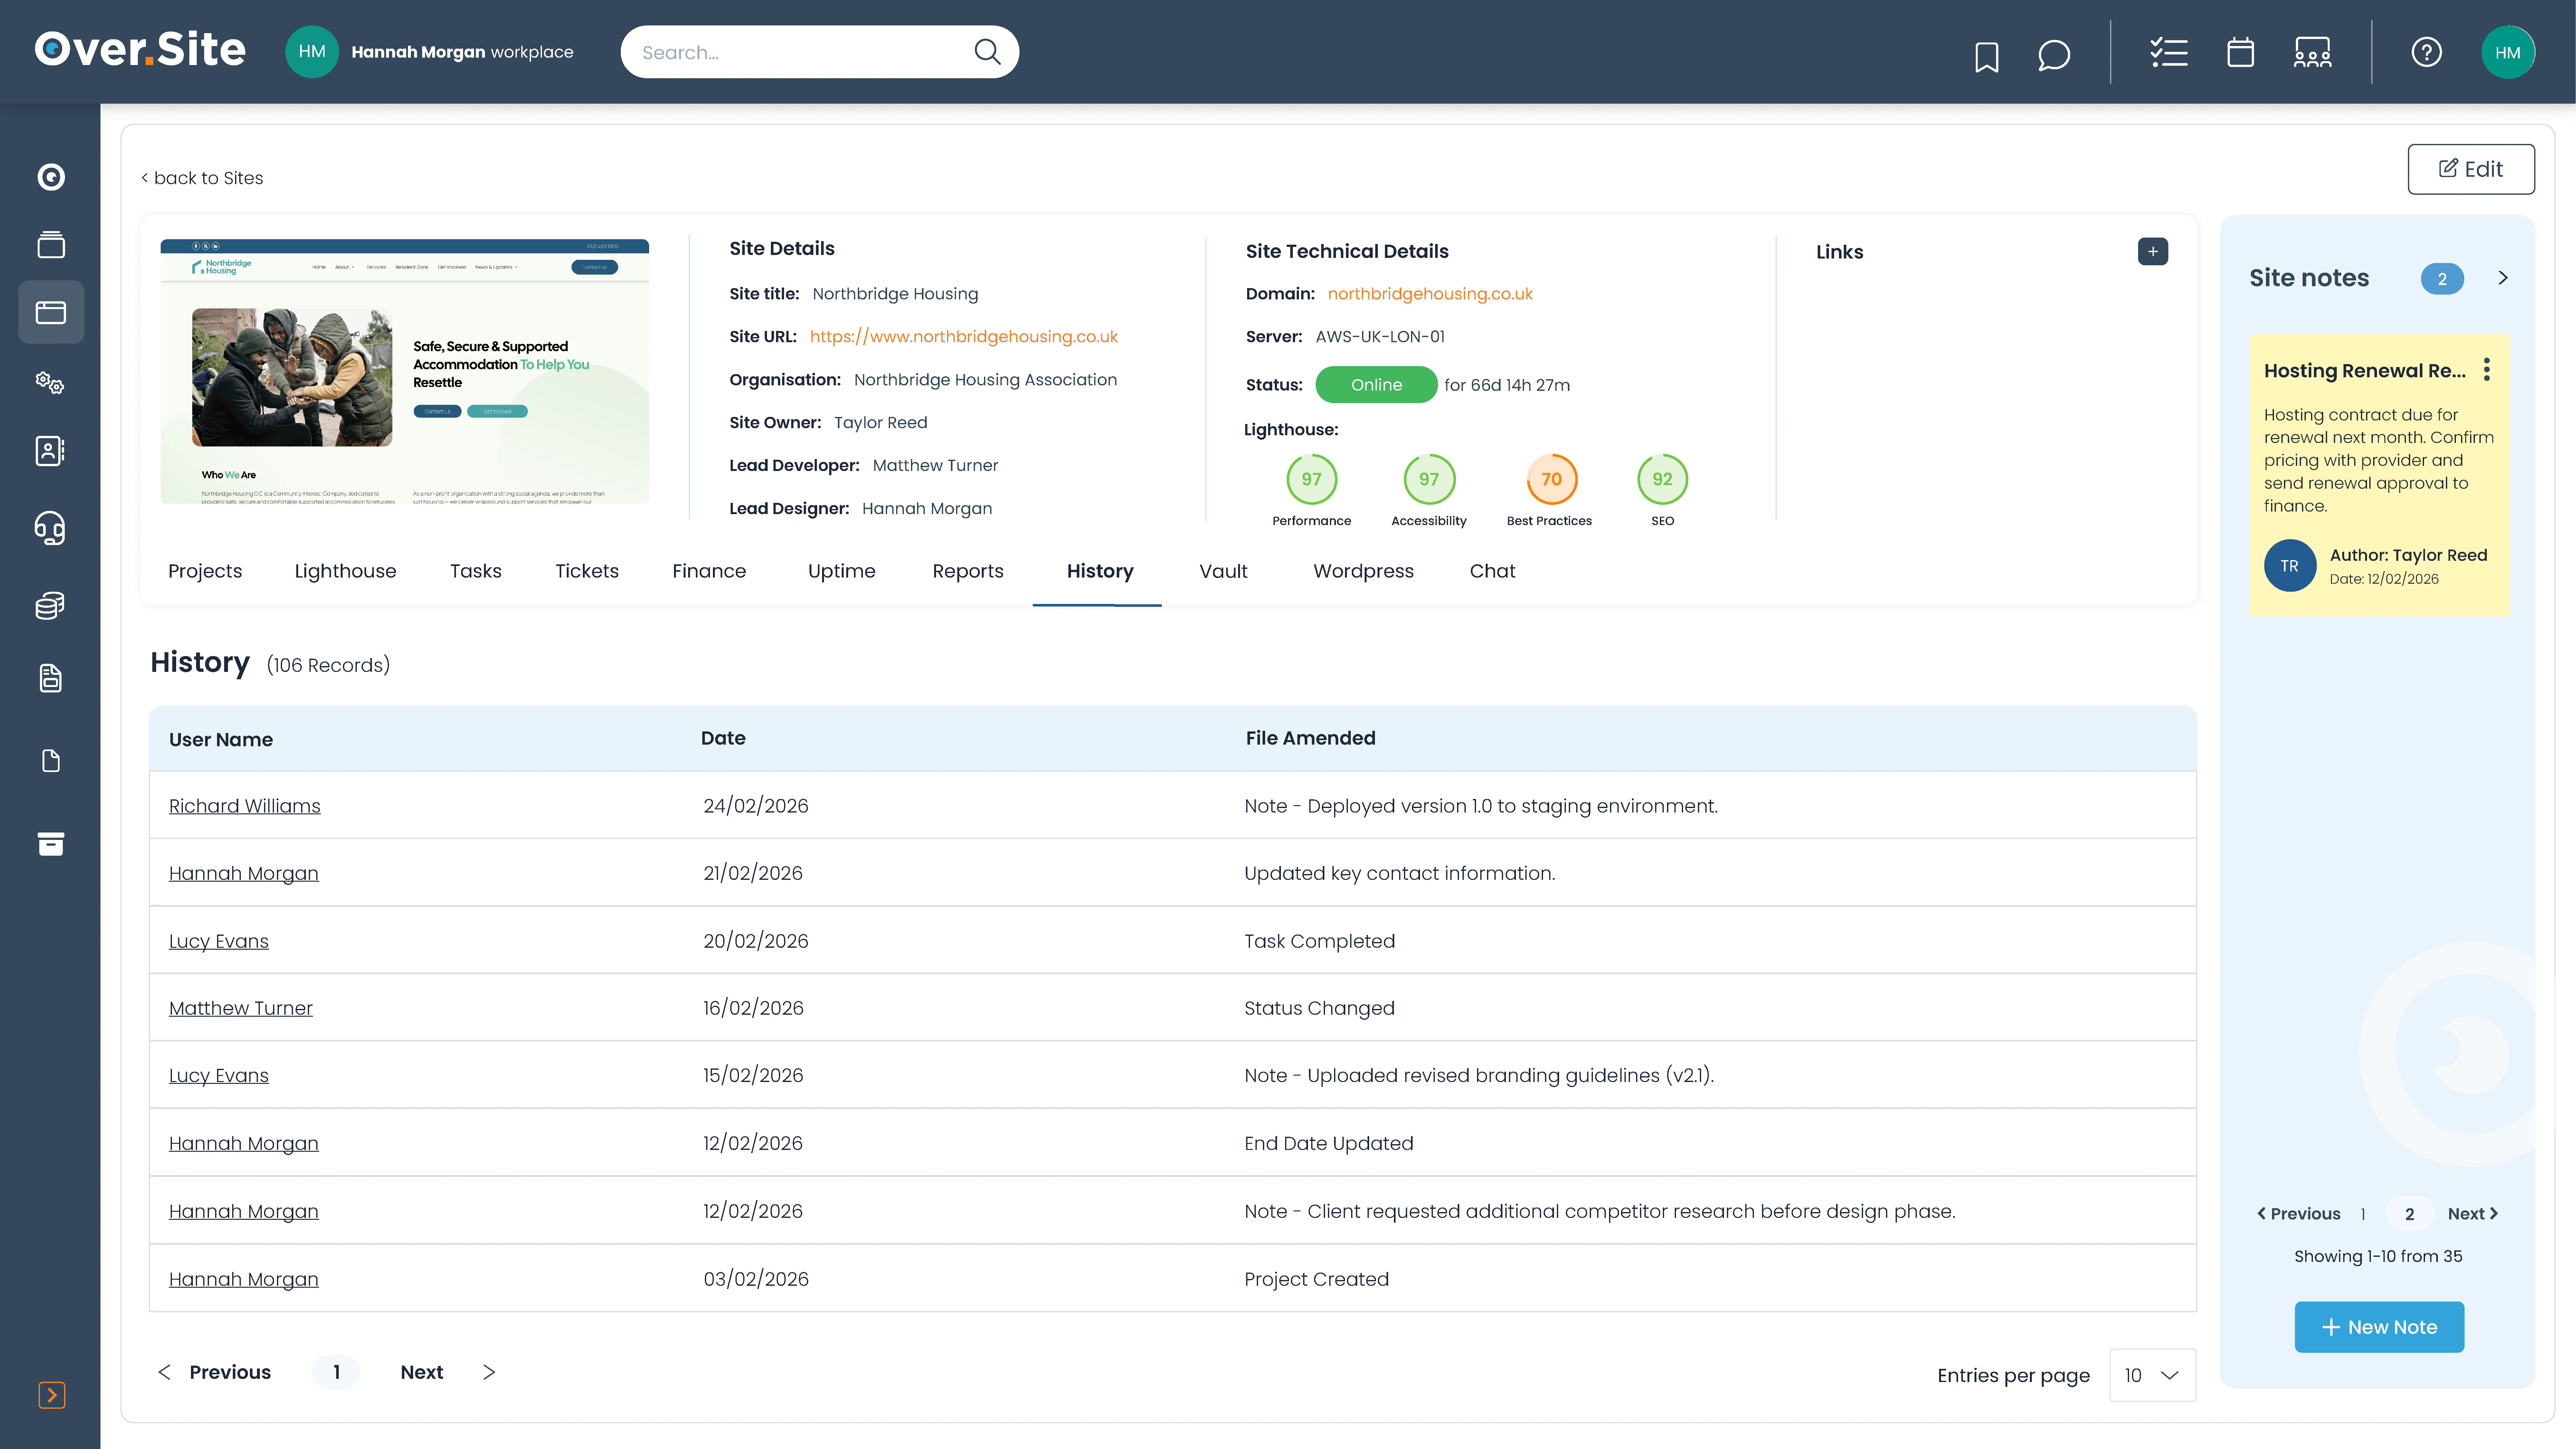Switch to the Lighthouse tab
The width and height of the screenshot is (2576, 1449).
tap(345, 571)
